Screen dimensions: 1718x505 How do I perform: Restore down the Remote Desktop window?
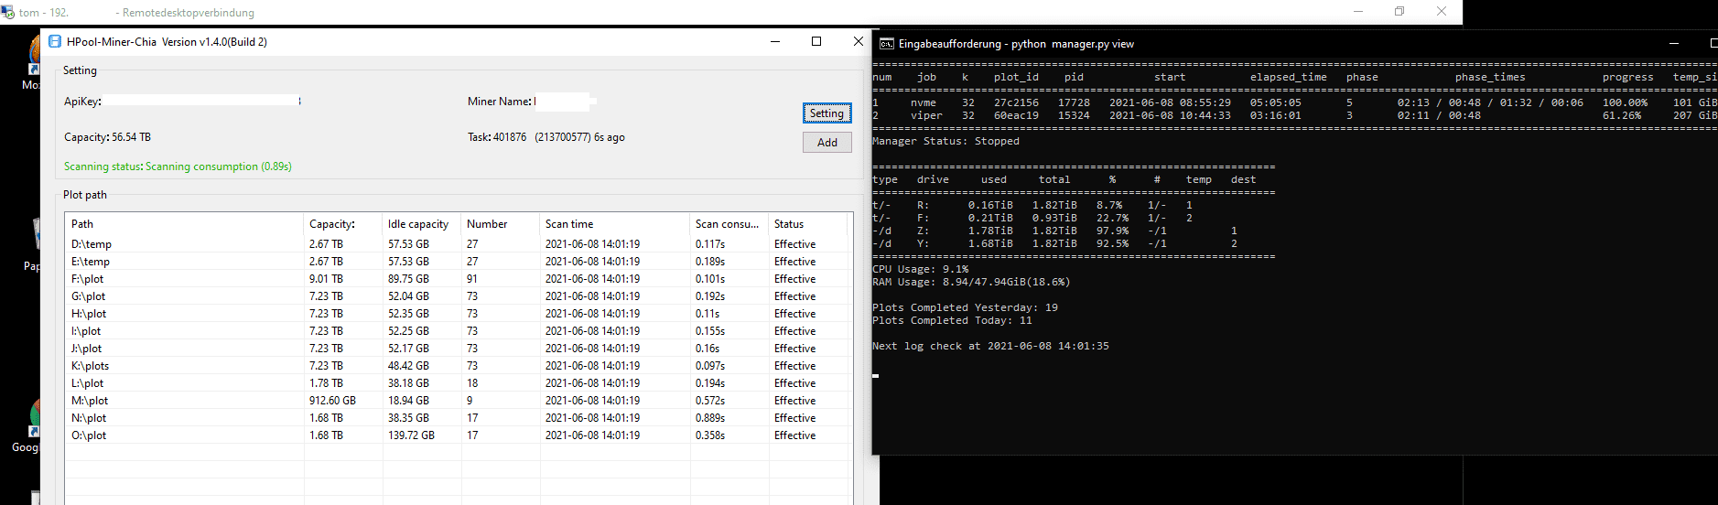coord(1399,11)
